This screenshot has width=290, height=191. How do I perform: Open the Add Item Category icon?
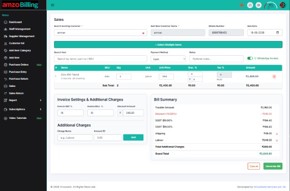(x=6, y=51)
